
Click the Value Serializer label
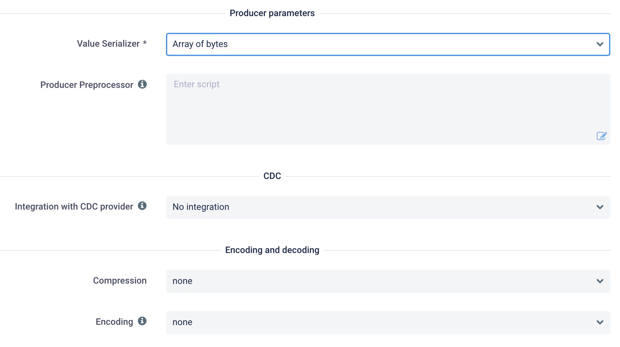tap(108, 43)
